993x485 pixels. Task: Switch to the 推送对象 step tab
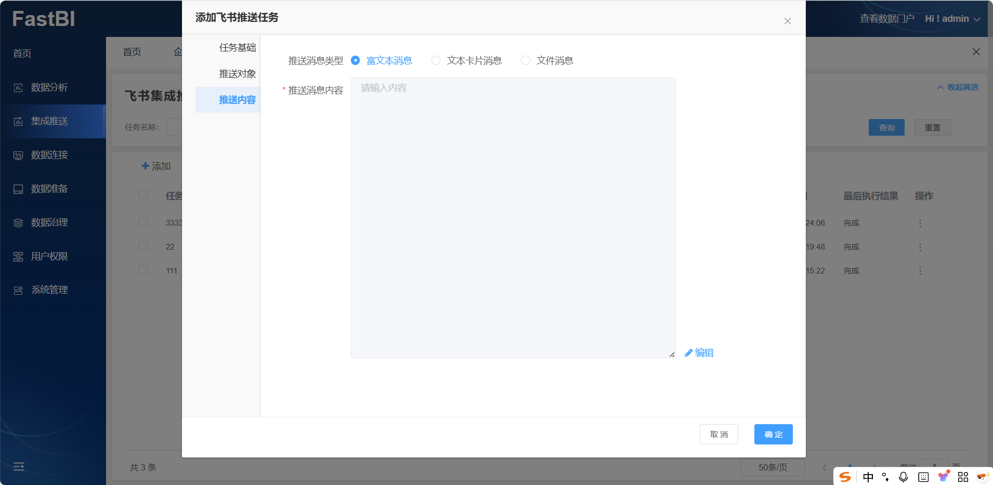coord(237,74)
